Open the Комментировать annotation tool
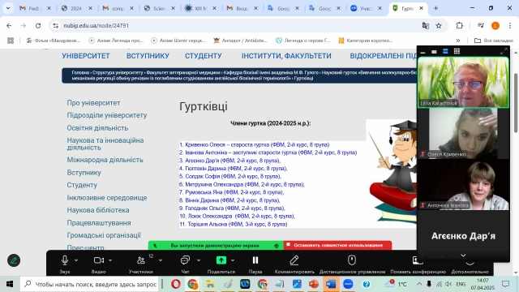519x292 pixels. 294,260
